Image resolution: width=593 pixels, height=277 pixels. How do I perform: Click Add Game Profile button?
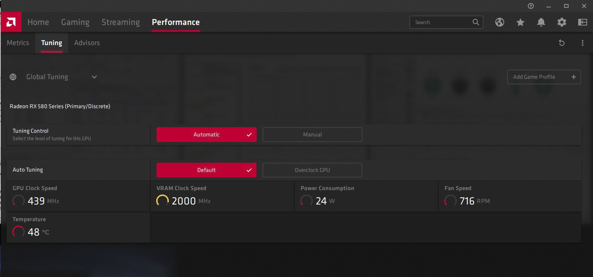click(544, 77)
